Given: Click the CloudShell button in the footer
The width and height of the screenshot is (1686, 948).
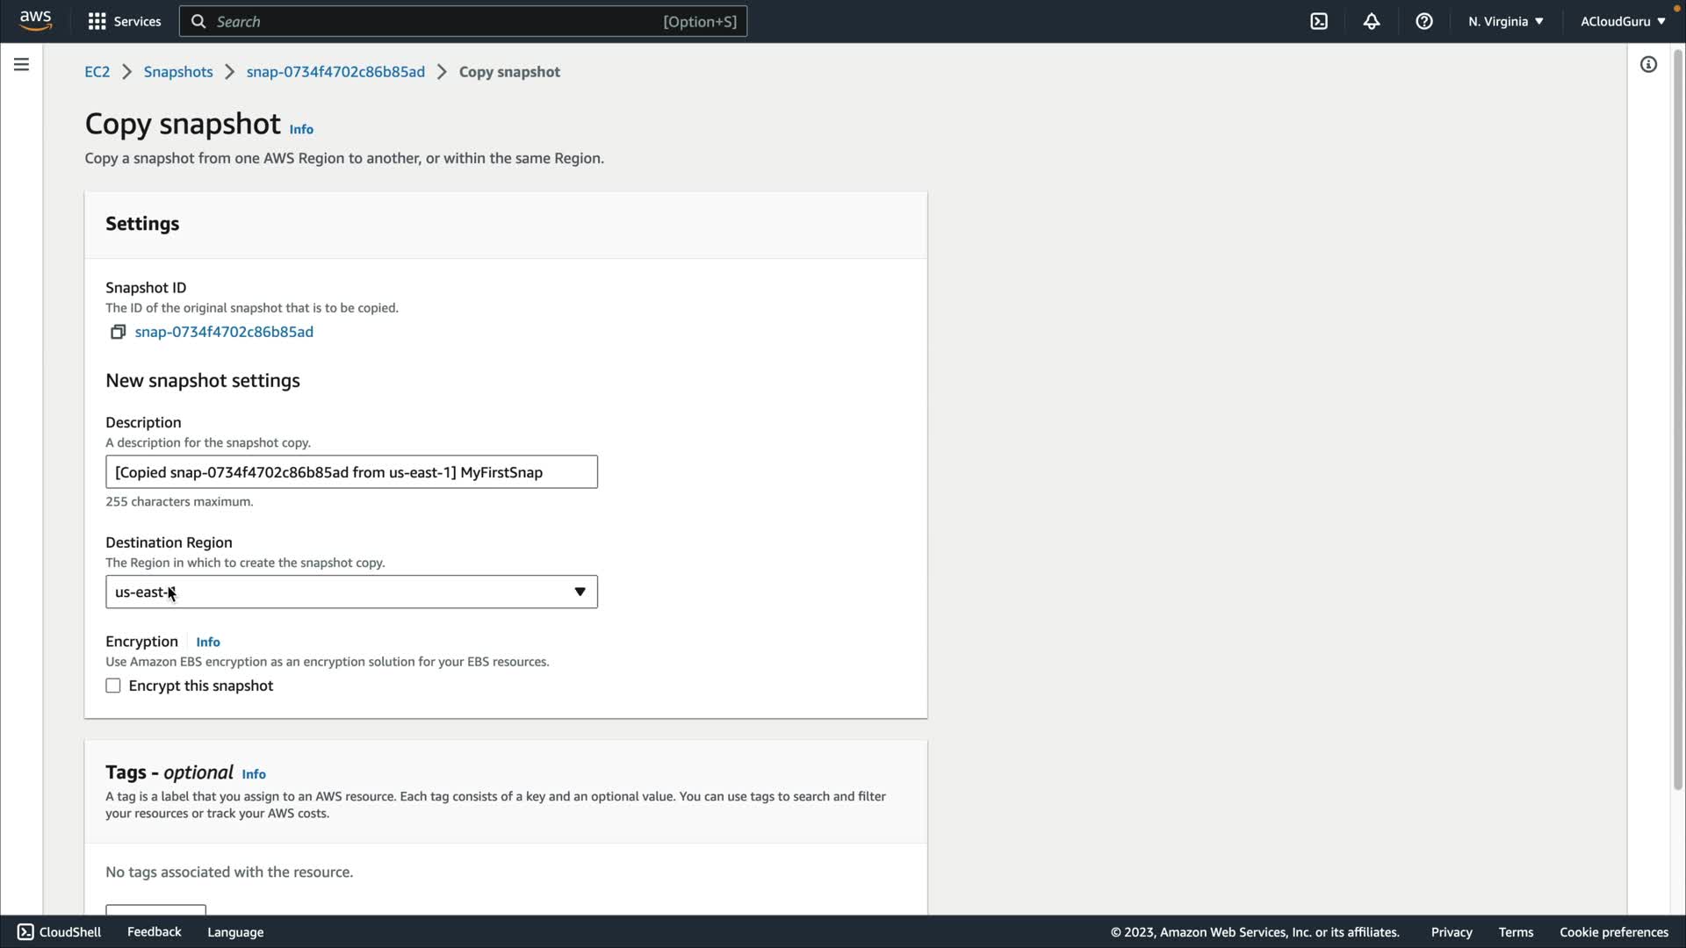Looking at the screenshot, I should 59,932.
